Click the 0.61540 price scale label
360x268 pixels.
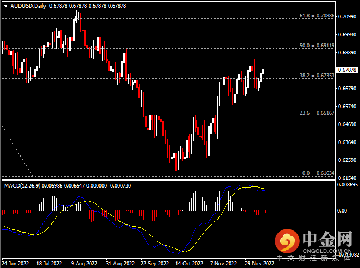point(346,178)
